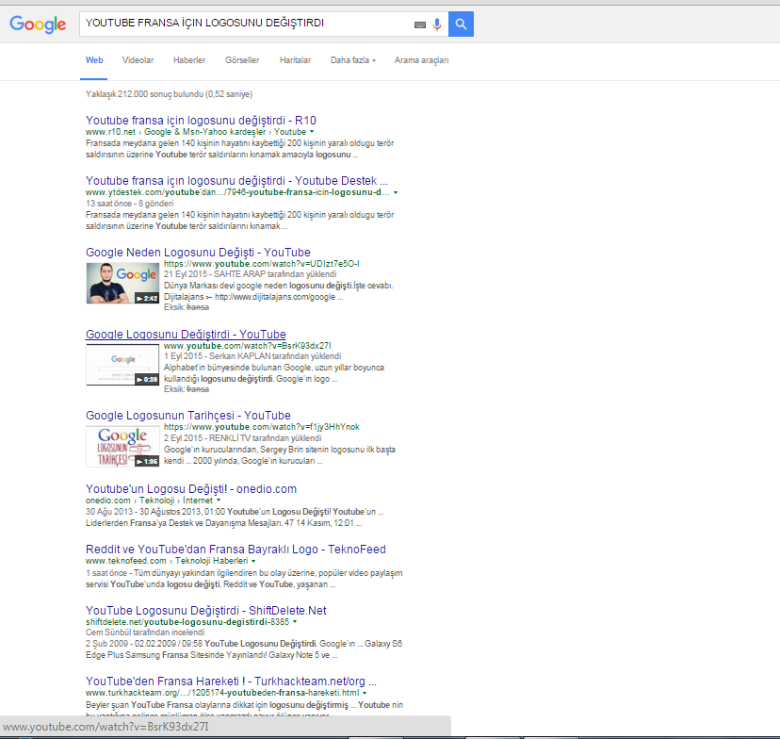Open Google Logosunun Tarihçesi YouTube link
The width and height of the screenshot is (780, 739).
tap(188, 416)
